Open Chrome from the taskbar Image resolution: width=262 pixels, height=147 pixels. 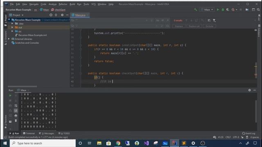[118, 143]
